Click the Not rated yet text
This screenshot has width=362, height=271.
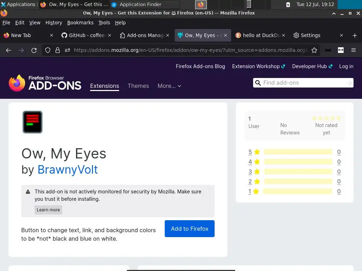point(326,129)
